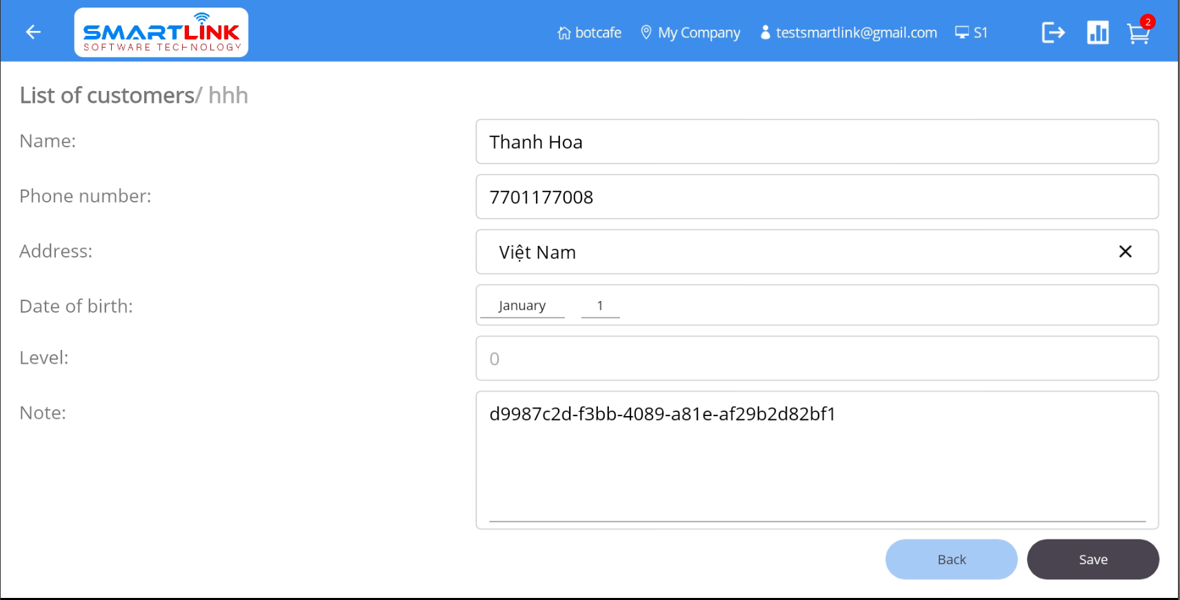Image resolution: width=1180 pixels, height=600 pixels.
Task: Click the back arrow icon in header
Action: (33, 32)
